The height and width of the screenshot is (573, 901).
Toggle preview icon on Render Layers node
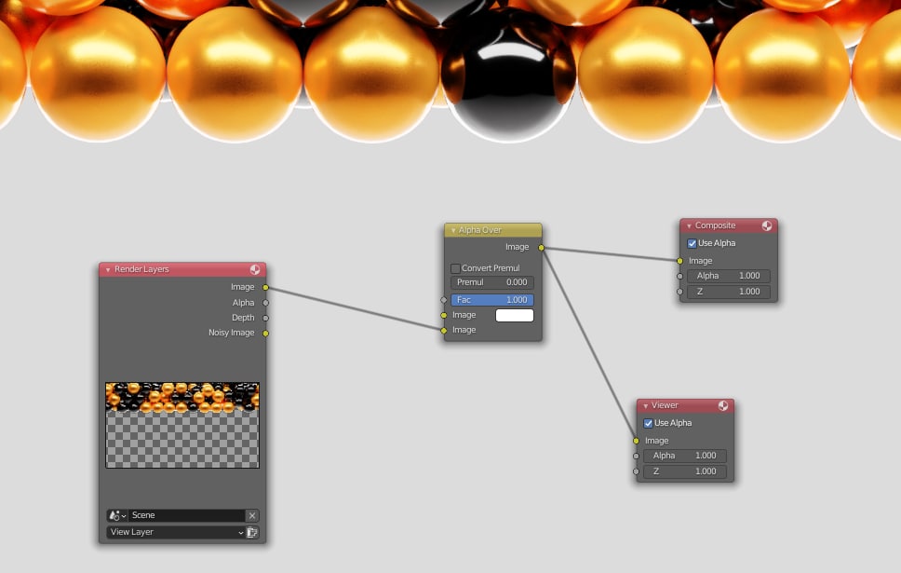[x=254, y=269]
